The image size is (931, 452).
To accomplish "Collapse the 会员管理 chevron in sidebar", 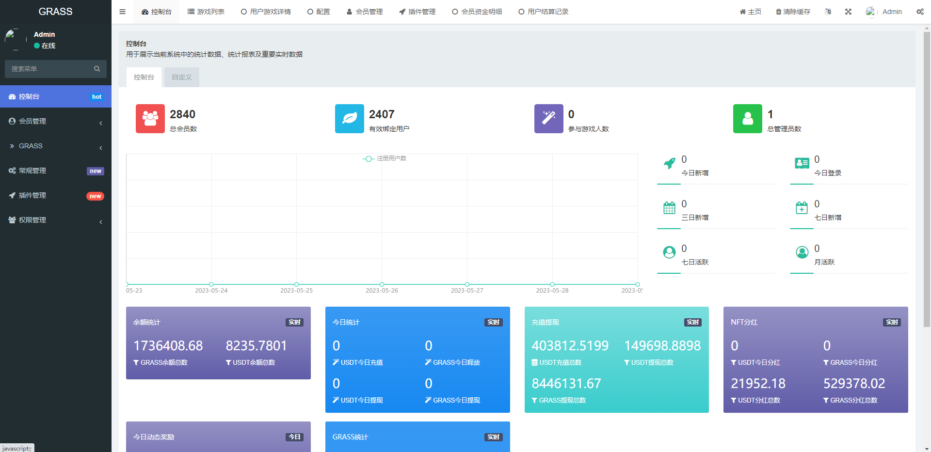I will tap(101, 123).
